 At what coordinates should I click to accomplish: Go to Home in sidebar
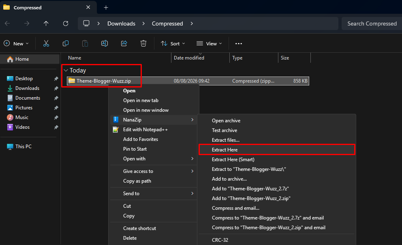(30, 59)
